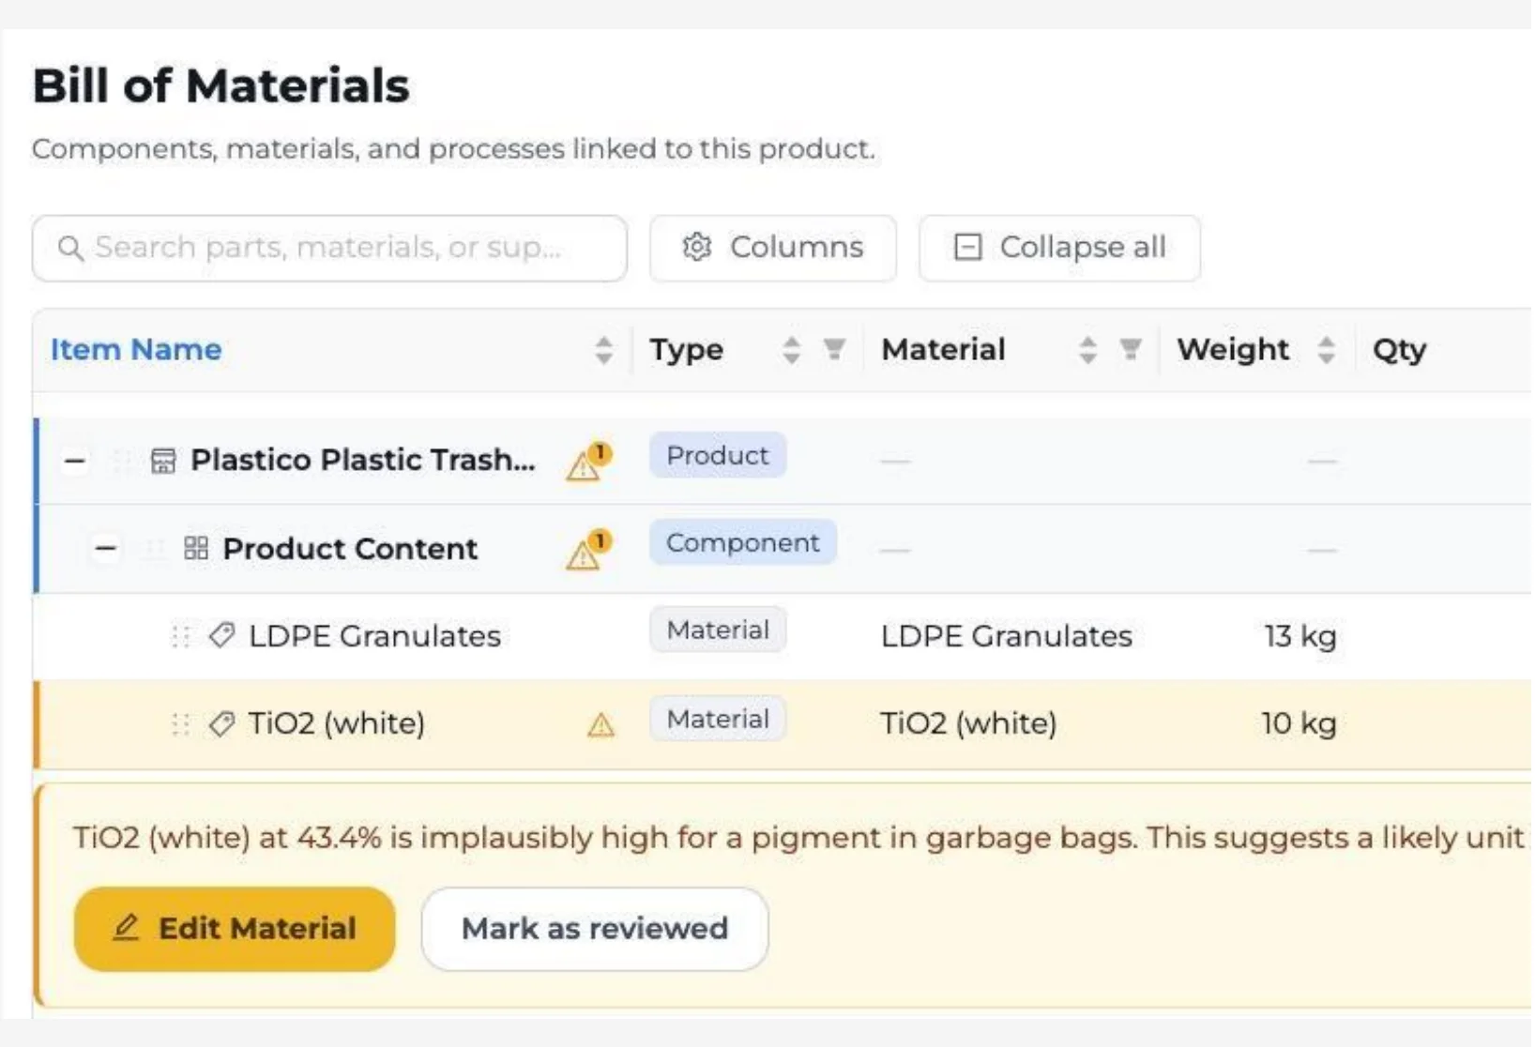Click the Type column header label
This screenshot has width=1535, height=1047.
coord(686,349)
